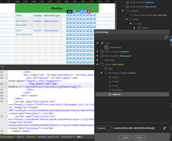This screenshot has width=172, height=141.
Task: Click the Select button
Action: coord(139,137)
